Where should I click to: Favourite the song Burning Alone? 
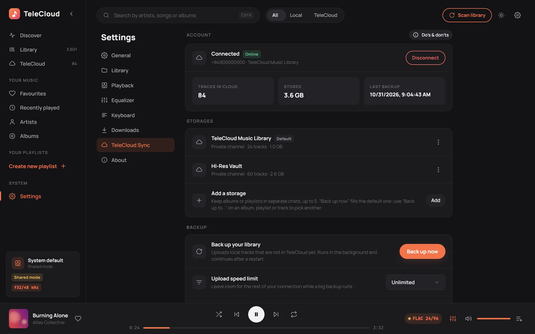pyautogui.click(x=78, y=318)
